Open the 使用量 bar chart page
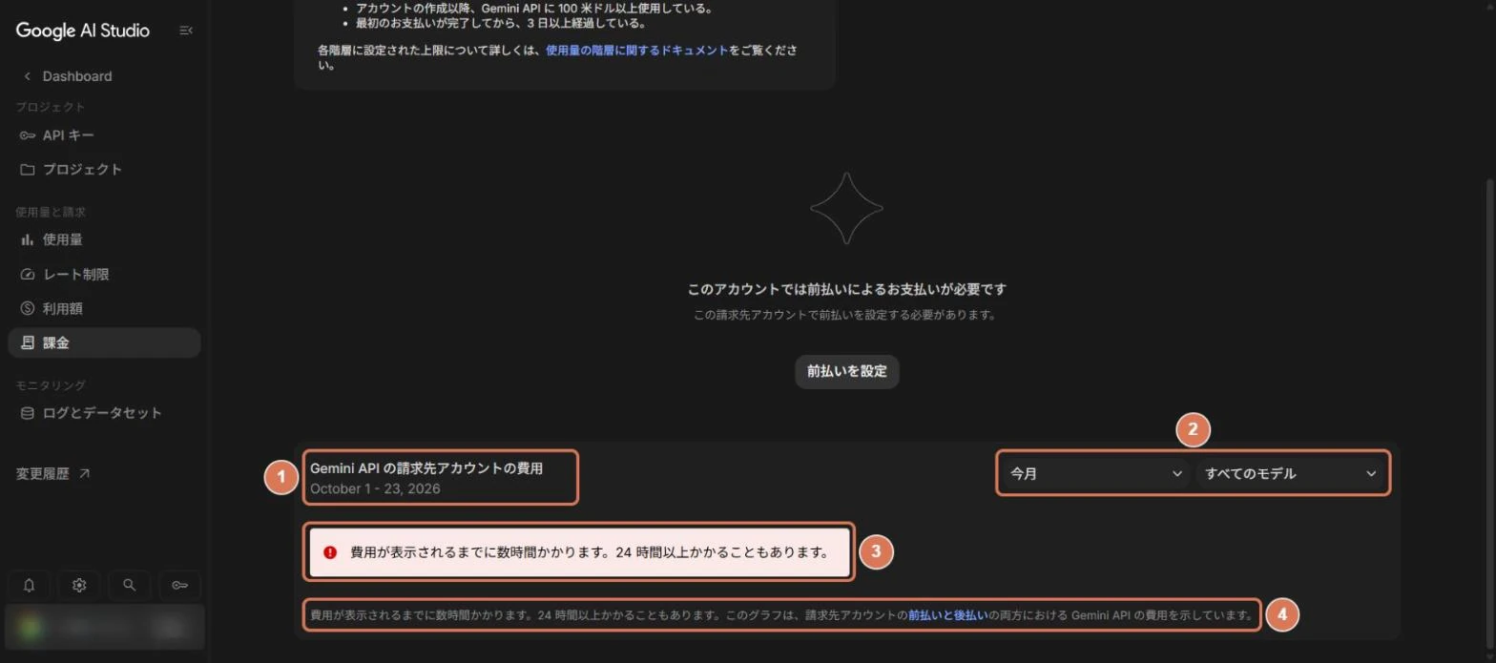This screenshot has width=1496, height=663. 51,239
